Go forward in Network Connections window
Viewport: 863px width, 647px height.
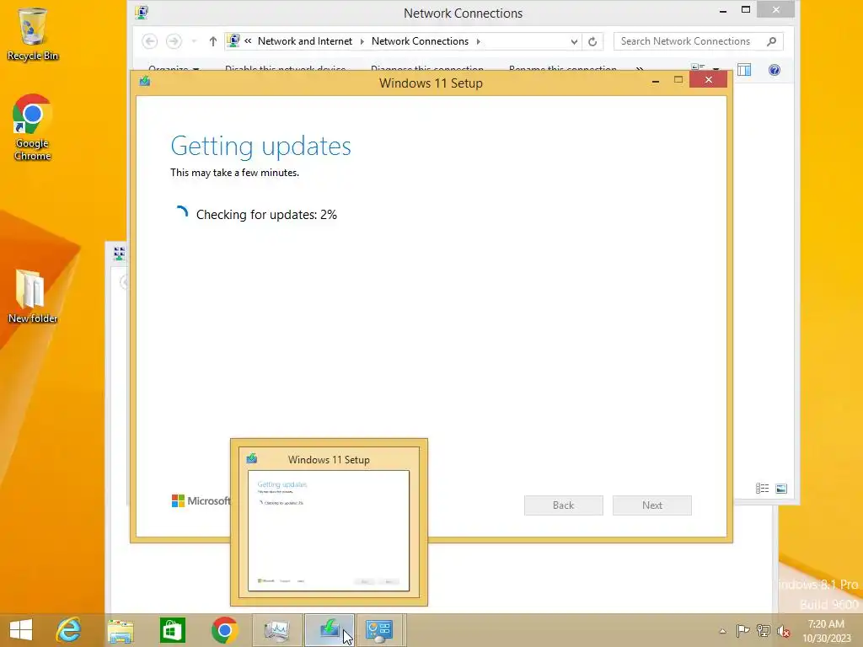[x=174, y=41]
